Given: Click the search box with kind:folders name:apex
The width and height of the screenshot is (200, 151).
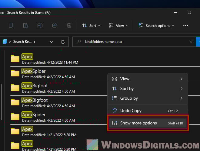Looking at the screenshot, I should click(134, 42).
